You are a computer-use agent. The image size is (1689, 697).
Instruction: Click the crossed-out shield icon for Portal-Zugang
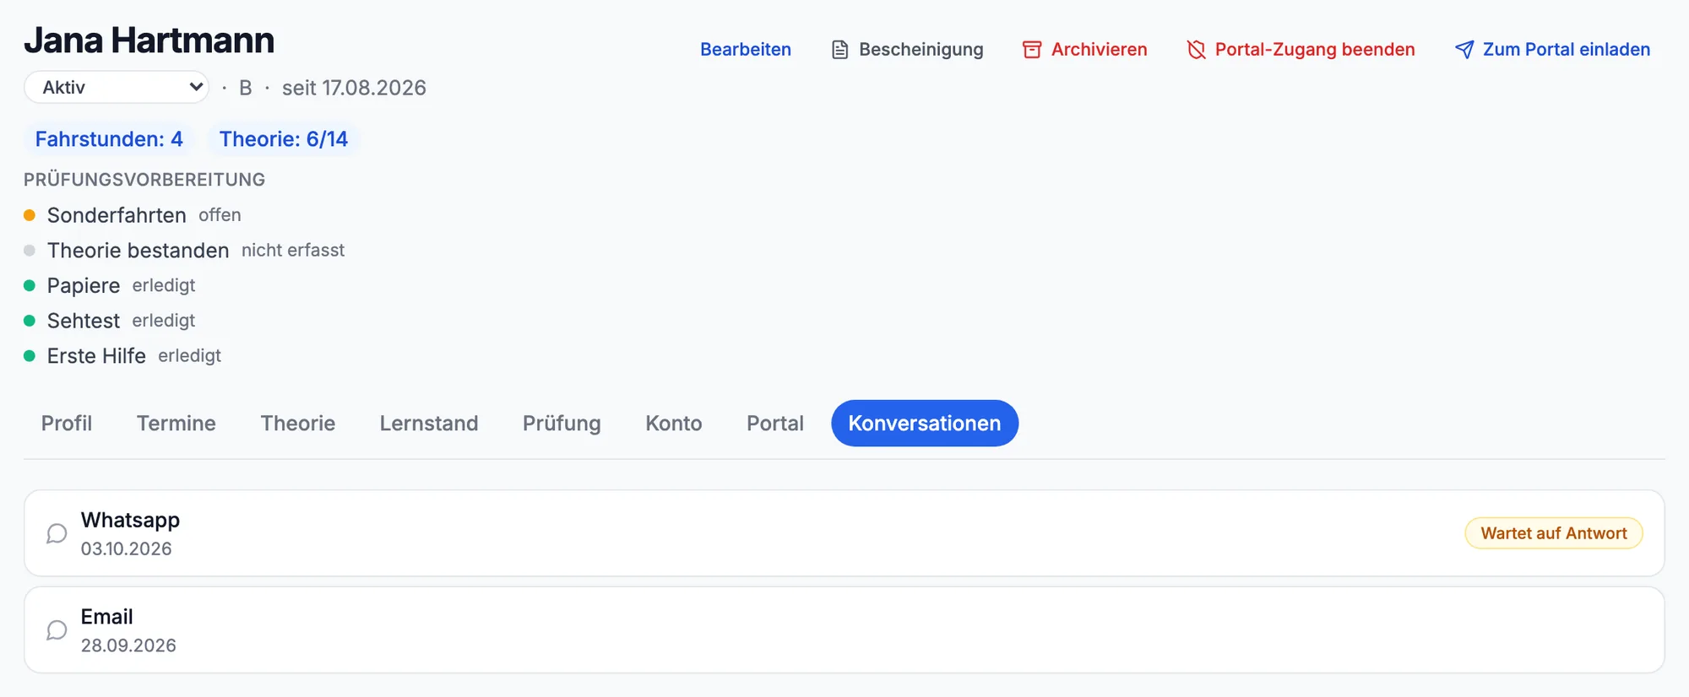1196,50
